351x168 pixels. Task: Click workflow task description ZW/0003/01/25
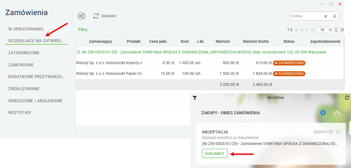coord(270,144)
